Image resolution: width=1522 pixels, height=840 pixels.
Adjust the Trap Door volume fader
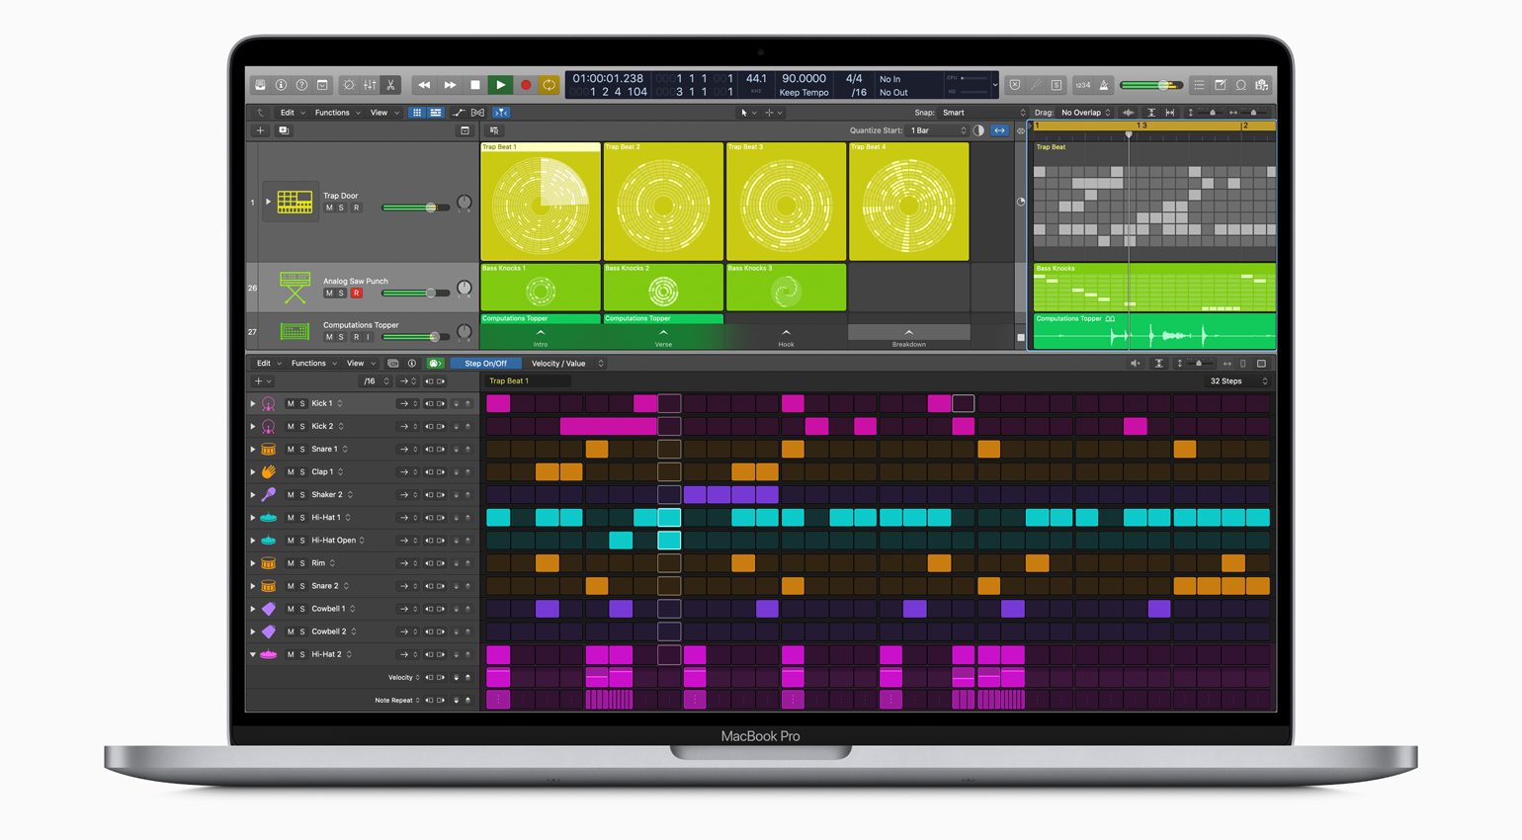[415, 208]
